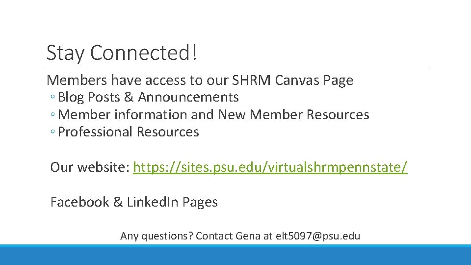Click the "Members have access" heading line
Viewport: 471px width, 265px height.
pos(200,80)
